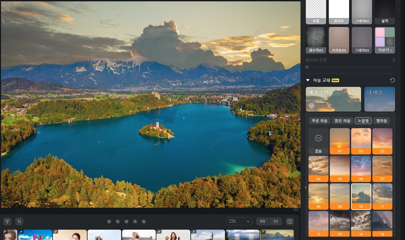Choose the 투명 transparent background swatch
This screenshot has width=405, height=240.
click(x=316, y=12)
